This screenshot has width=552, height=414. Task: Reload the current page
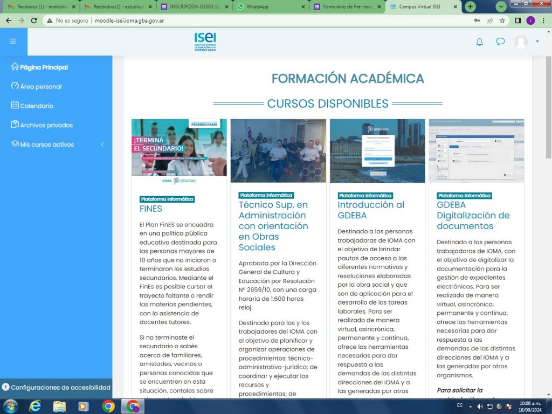34,20
